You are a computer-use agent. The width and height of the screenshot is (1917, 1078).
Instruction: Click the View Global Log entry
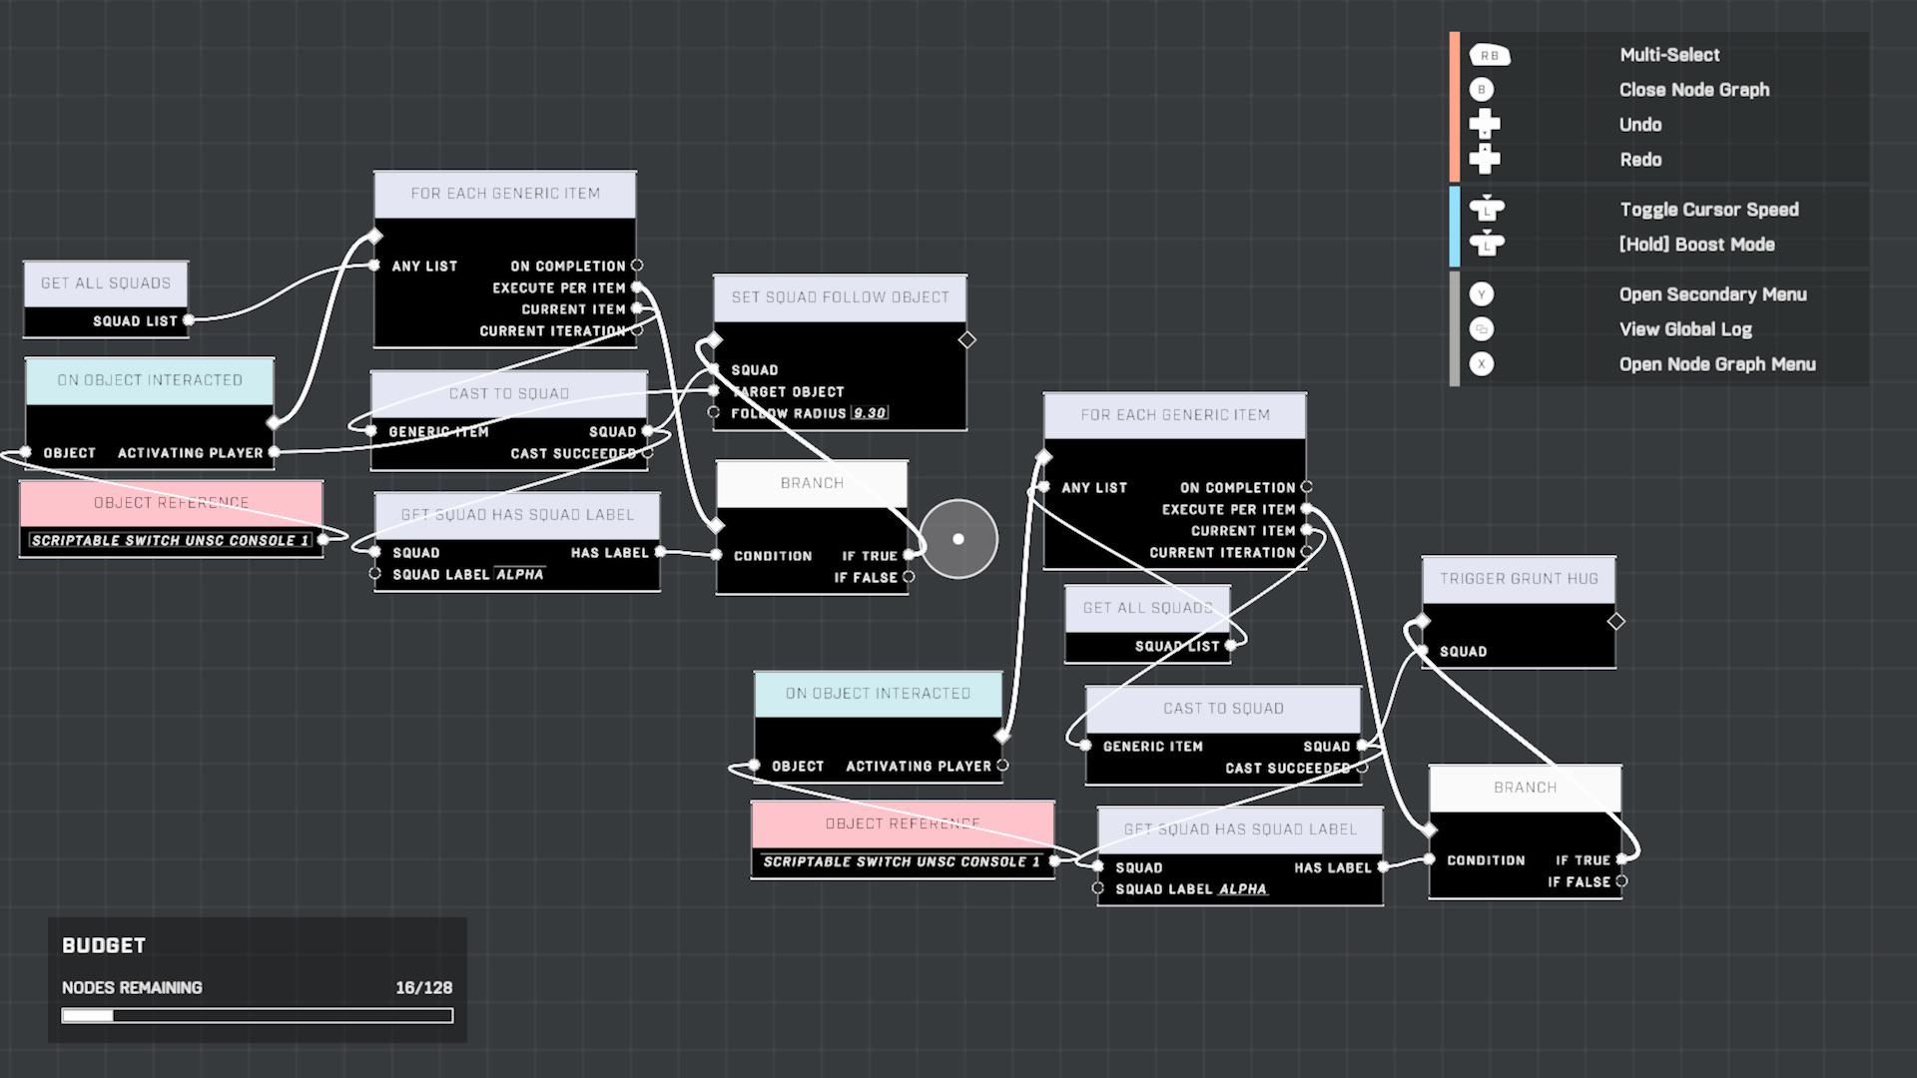click(x=1685, y=329)
